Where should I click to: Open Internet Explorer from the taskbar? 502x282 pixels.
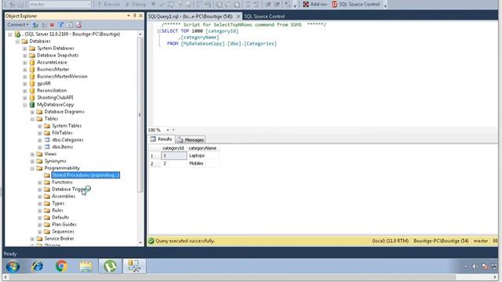38,266
